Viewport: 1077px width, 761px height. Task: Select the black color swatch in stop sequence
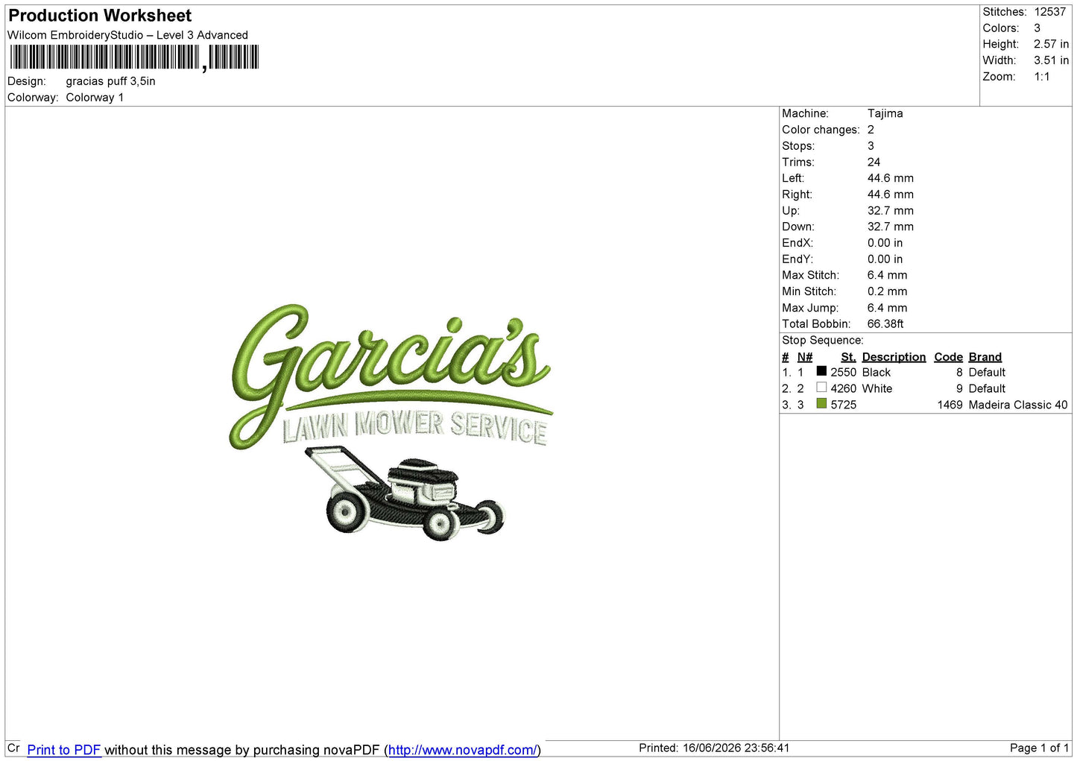821,371
